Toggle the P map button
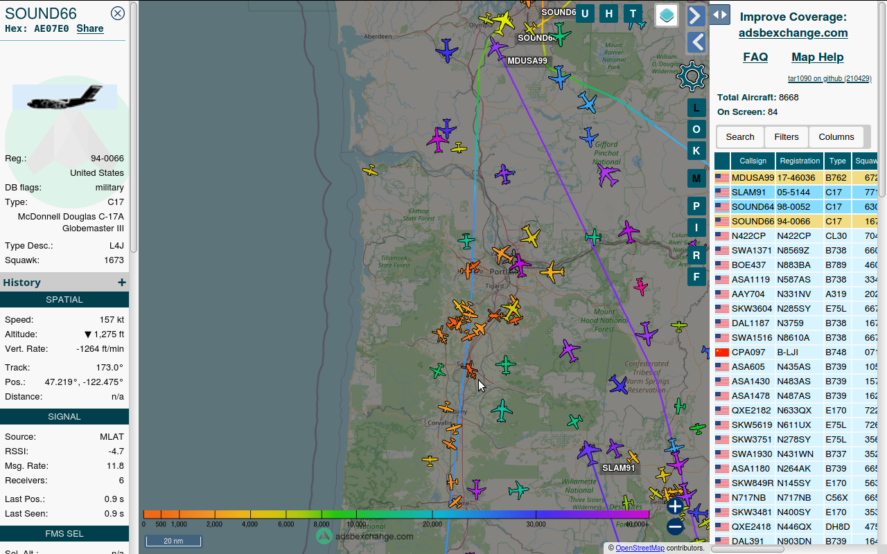The image size is (887, 554). coord(696,206)
